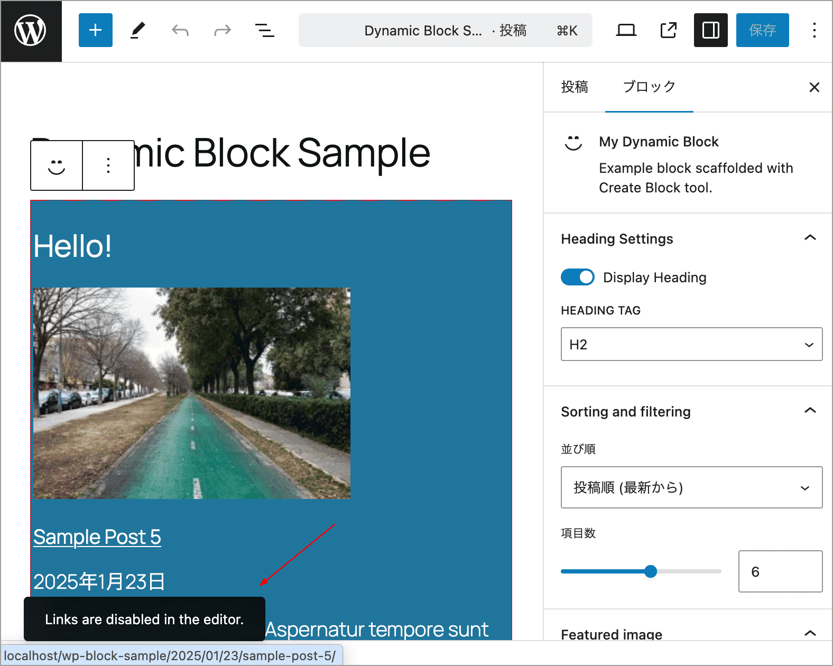Image resolution: width=833 pixels, height=666 pixels.
Task: Switch to the 投稿 tab
Action: [x=575, y=87]
